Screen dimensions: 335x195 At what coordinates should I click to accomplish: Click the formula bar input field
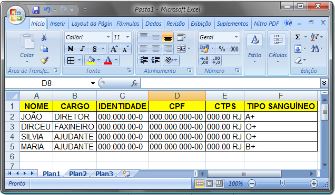pos(230,83)
